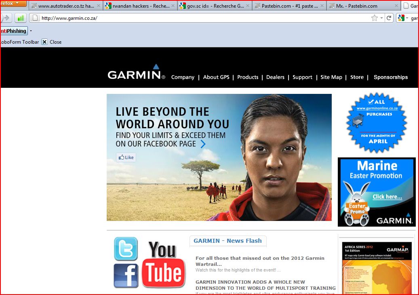Click the blue chevron after Facebook Page
Image resolution: width=419 pixels, height=295 pixels.
point(203,144)
